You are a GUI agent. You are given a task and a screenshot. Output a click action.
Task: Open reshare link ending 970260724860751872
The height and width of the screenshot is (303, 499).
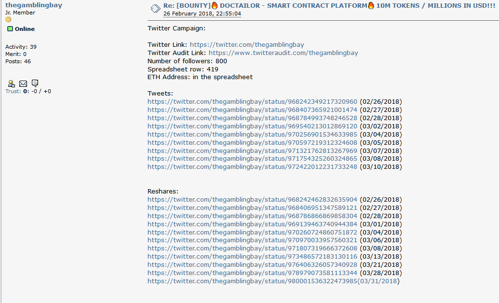click(x=252, y=232)
